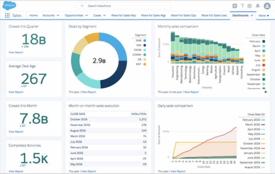Click the MM segment legend swatch

[145, 45]
